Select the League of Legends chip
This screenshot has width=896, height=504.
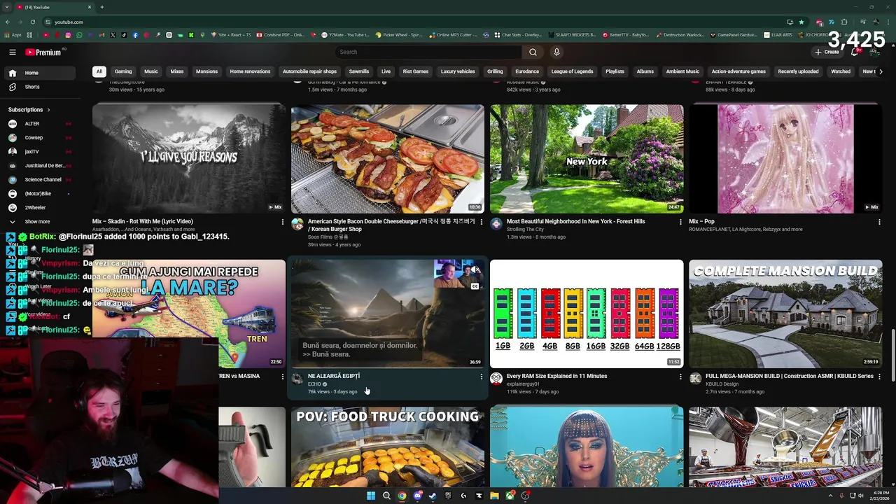(572, 71)
